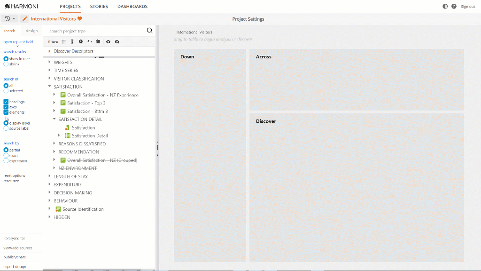Toggle the contrast theme icon
The image size is (481, 271).
tap(445, 7)
